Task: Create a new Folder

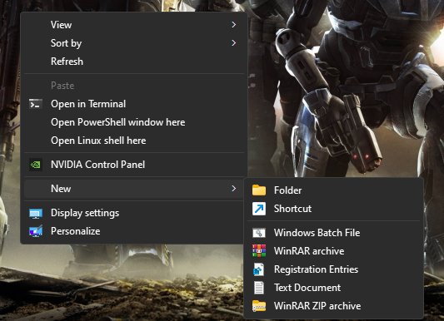Action: point(333,190)
